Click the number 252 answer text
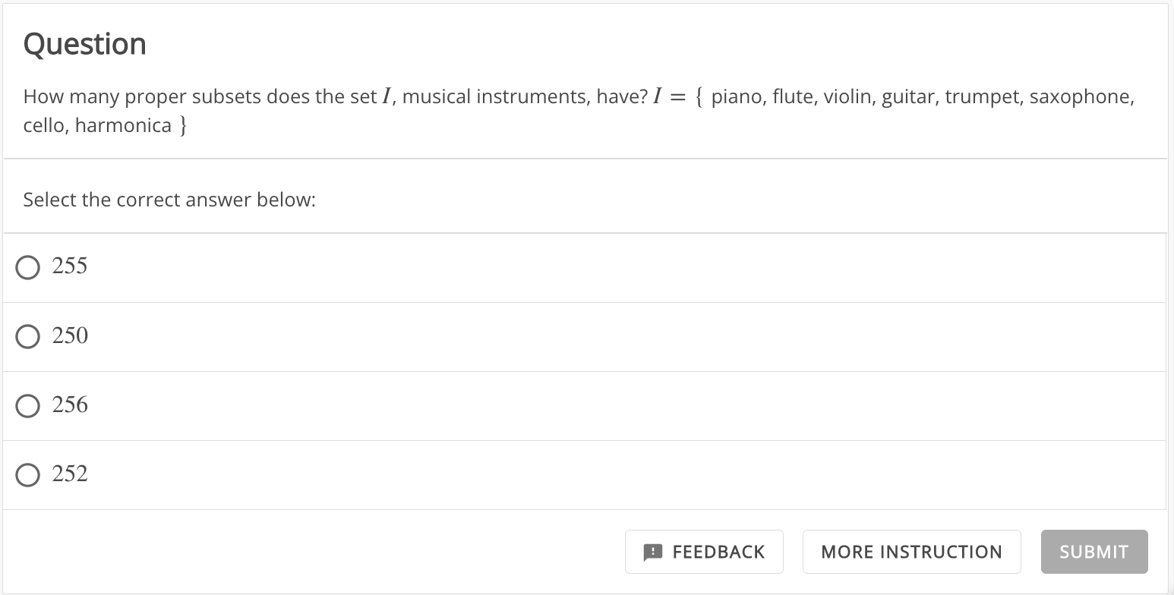This screenshot has height=595, width=1174. (x=70, y=474)
